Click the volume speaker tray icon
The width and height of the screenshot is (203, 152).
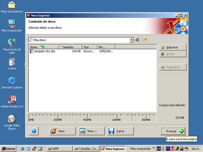163,149
